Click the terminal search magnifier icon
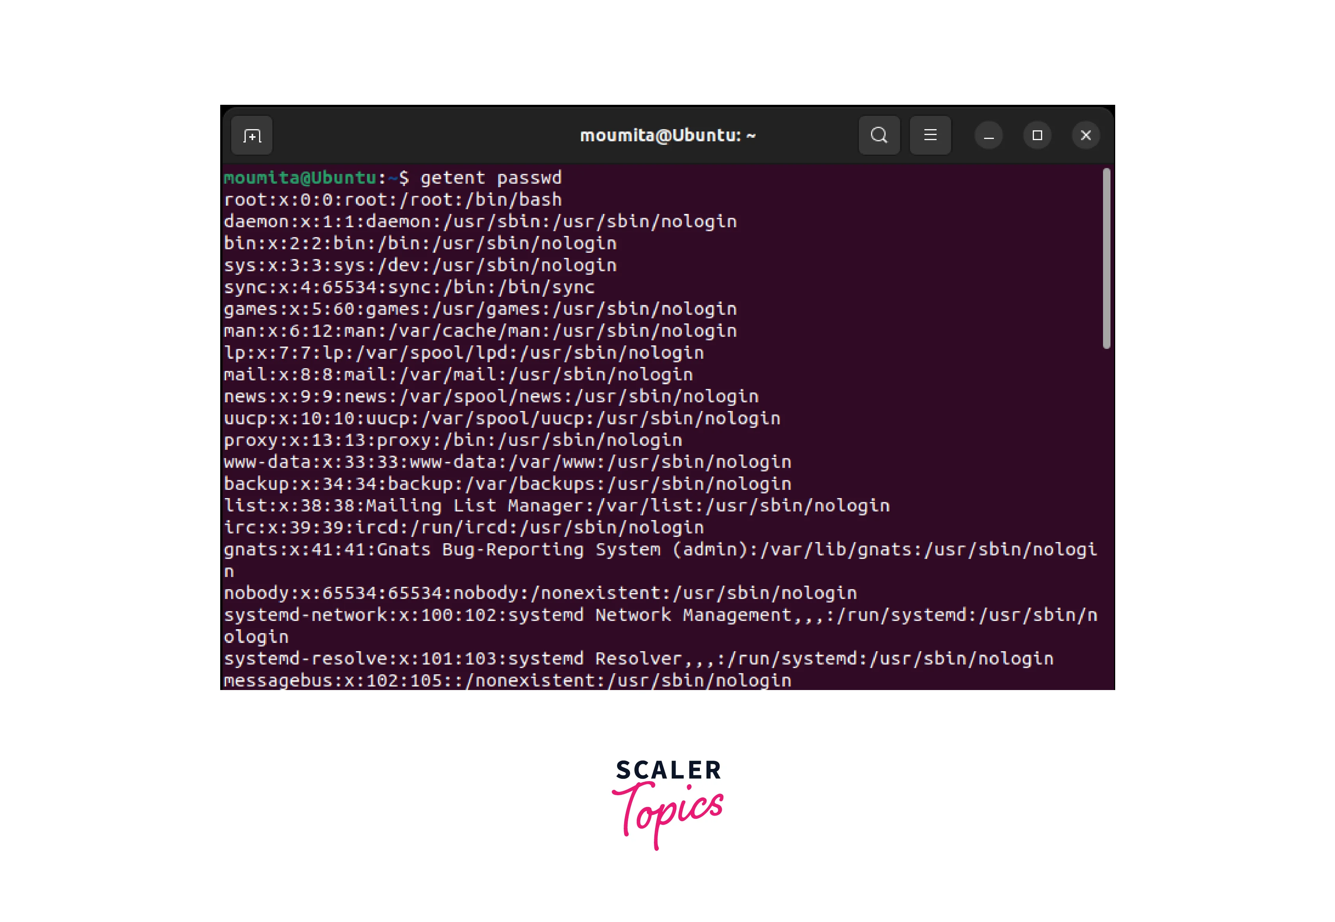The width and height of the screenshot is (1335, 922). (x=878, y=135)
